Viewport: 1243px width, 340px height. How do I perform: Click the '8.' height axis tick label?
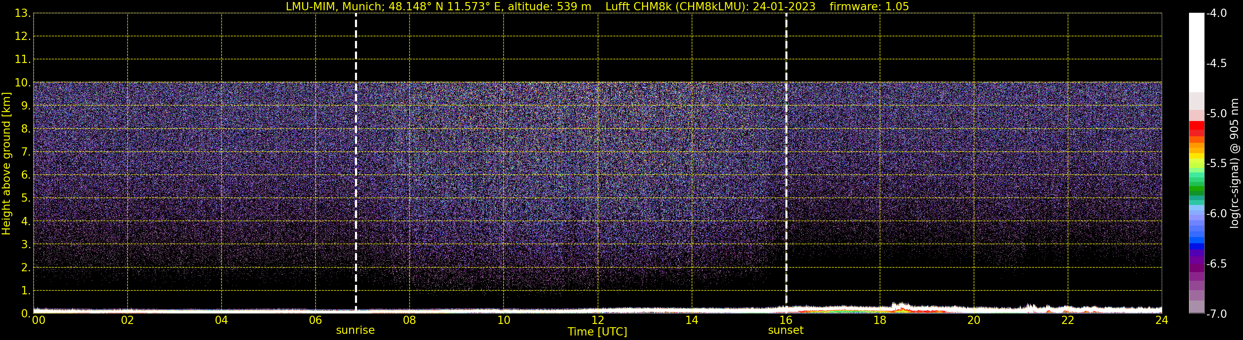click(26, 128)
